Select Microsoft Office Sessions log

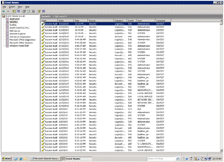21,43
